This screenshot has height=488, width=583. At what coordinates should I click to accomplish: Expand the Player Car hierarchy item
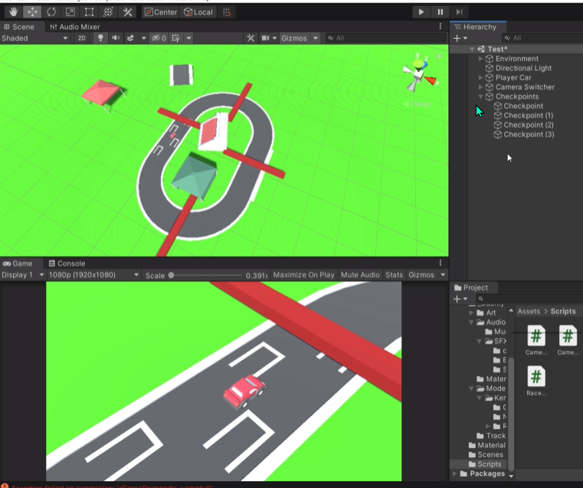[480, 77]
